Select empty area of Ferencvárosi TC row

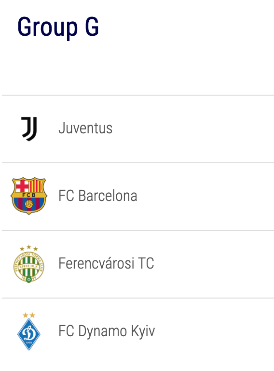[213, 264]
